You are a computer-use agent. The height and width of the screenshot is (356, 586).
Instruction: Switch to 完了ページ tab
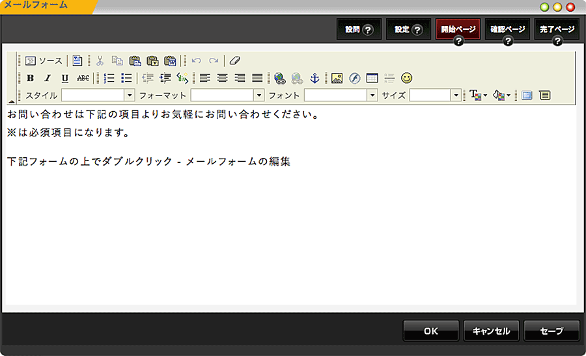557,29
